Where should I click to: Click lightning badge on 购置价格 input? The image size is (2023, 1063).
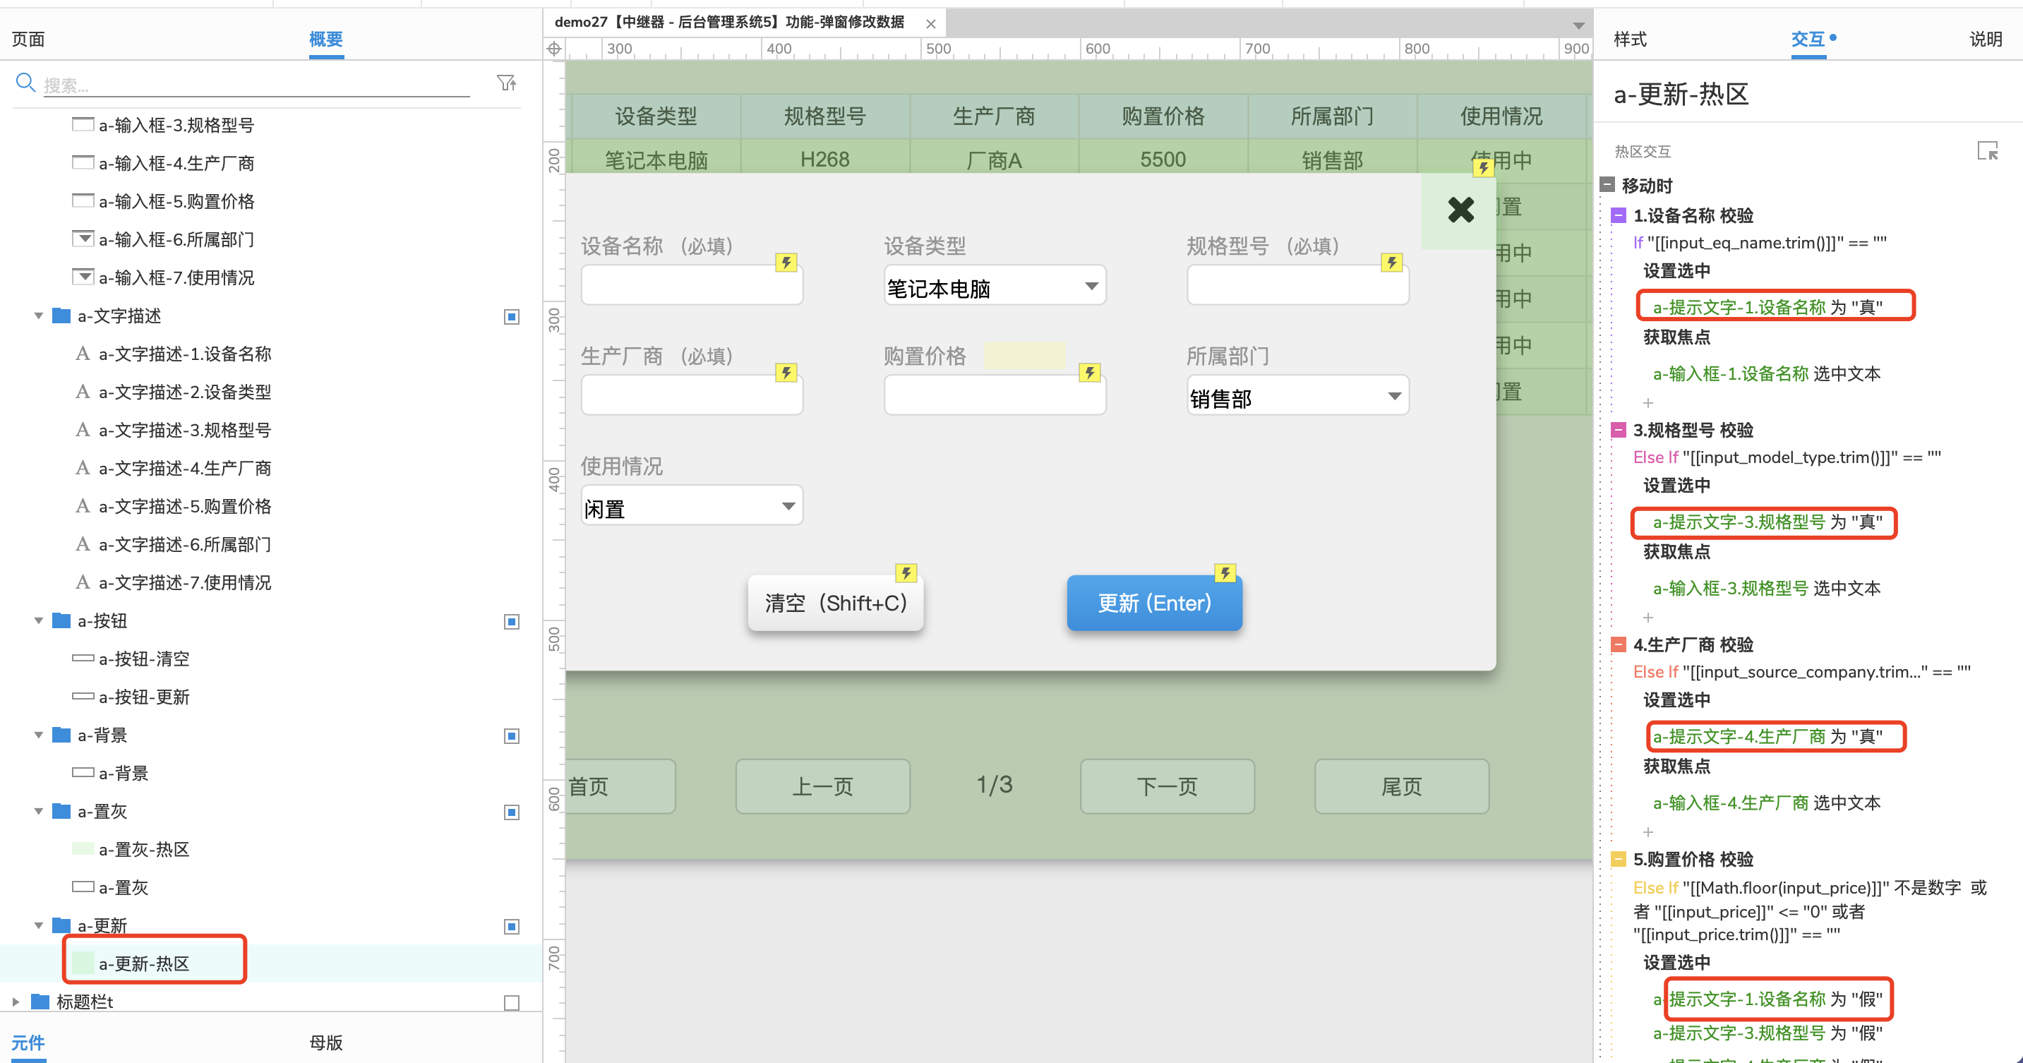pos(1089,372)
